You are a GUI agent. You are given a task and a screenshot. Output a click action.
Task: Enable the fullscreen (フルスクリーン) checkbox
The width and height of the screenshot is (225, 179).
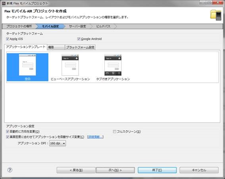point(115,131)
